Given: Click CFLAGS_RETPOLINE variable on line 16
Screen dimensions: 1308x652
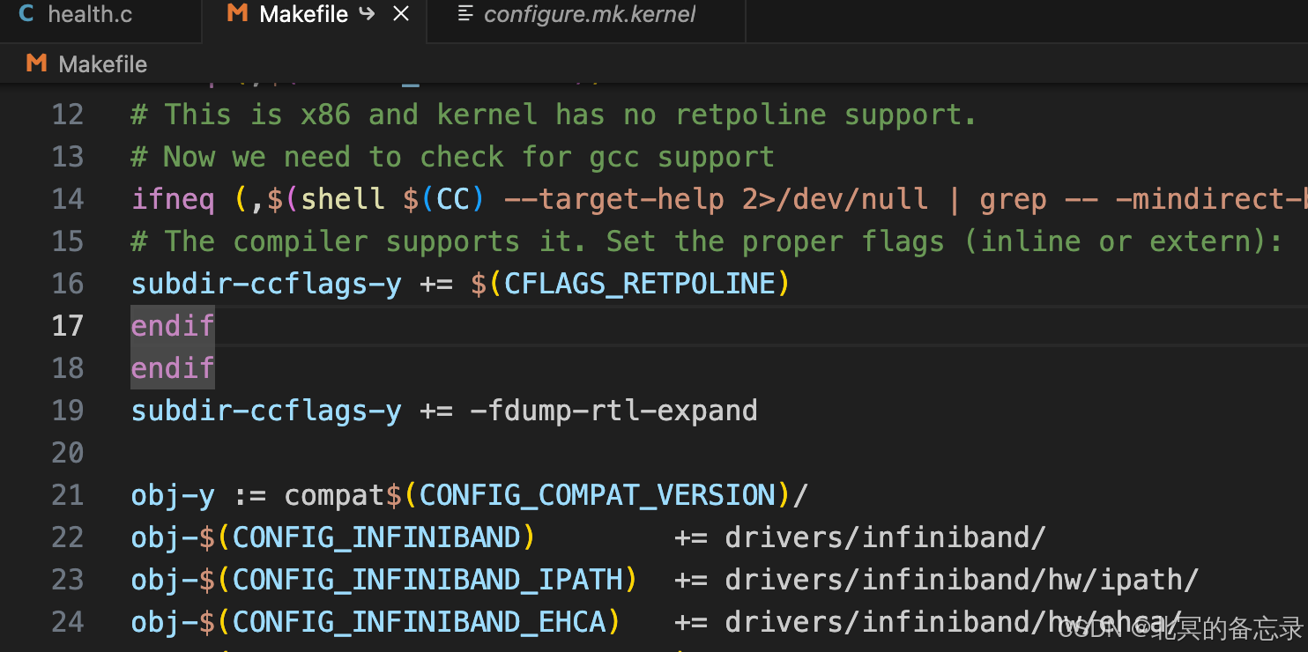Looking at the screenshot, I should point(639,284).
